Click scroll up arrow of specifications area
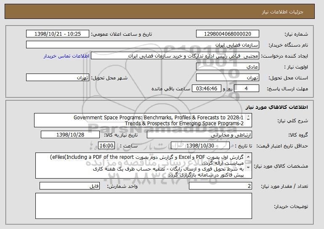 click(x=248, y=156)
